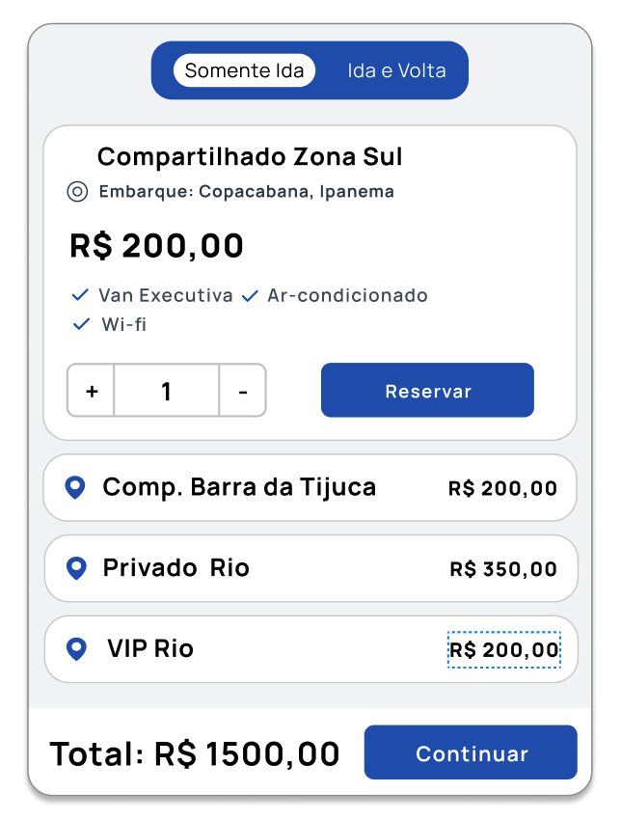Increase passenger quantity with plus button
Viewport: 621px width, 820px height.
coord(92,391)
